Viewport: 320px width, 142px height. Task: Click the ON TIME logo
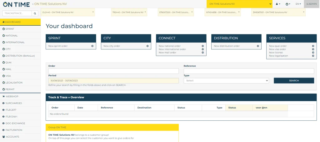pyautogui.click(x=16, y=4)
